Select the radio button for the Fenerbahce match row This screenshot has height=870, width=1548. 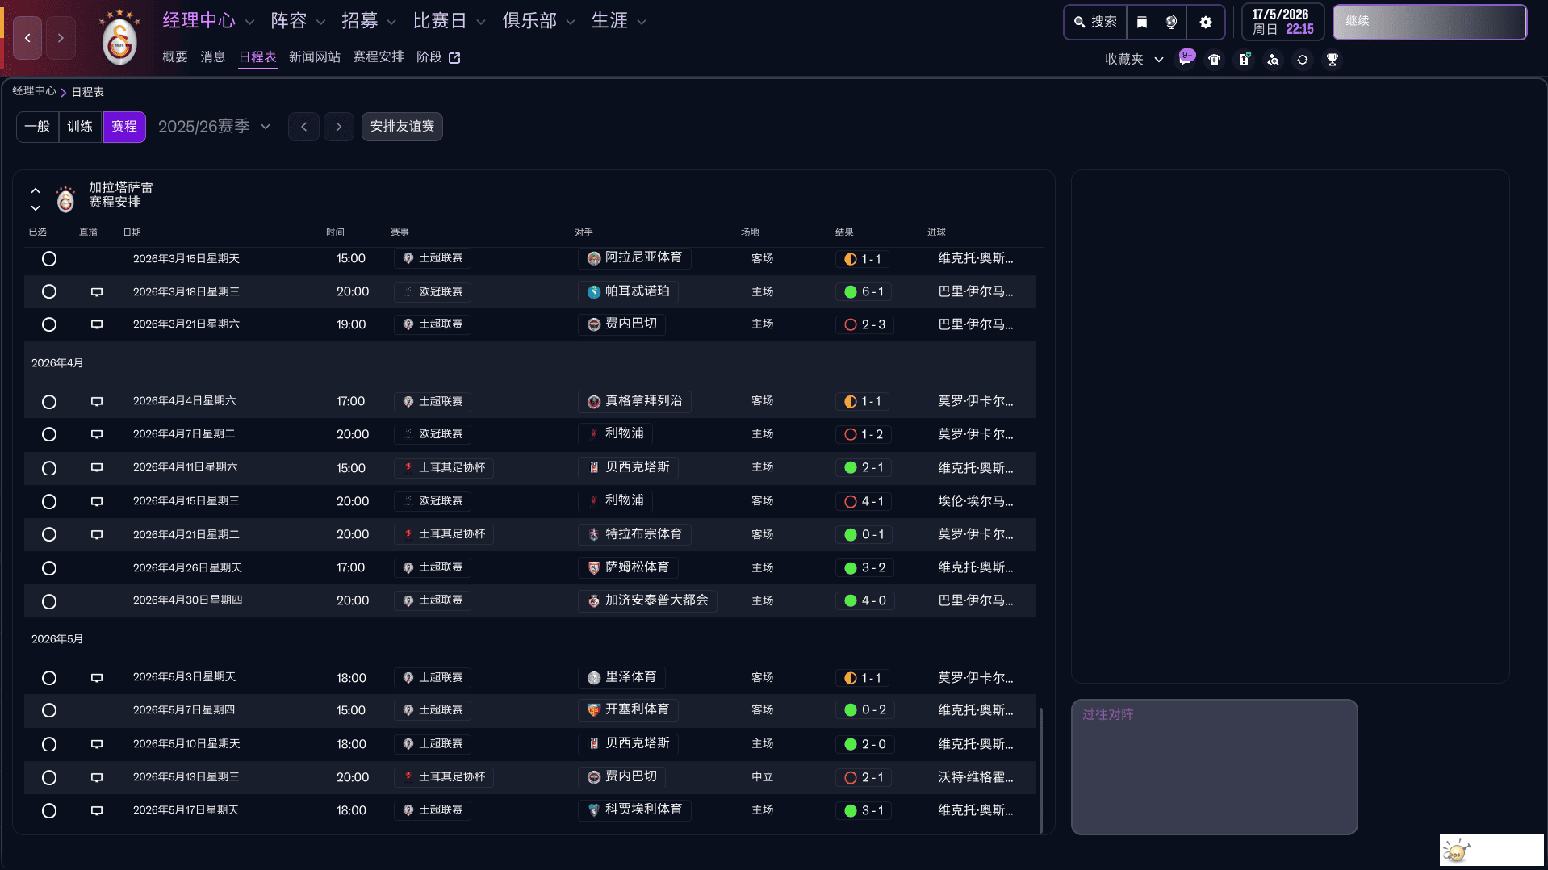pyautogui.click(x=49, y=324)
